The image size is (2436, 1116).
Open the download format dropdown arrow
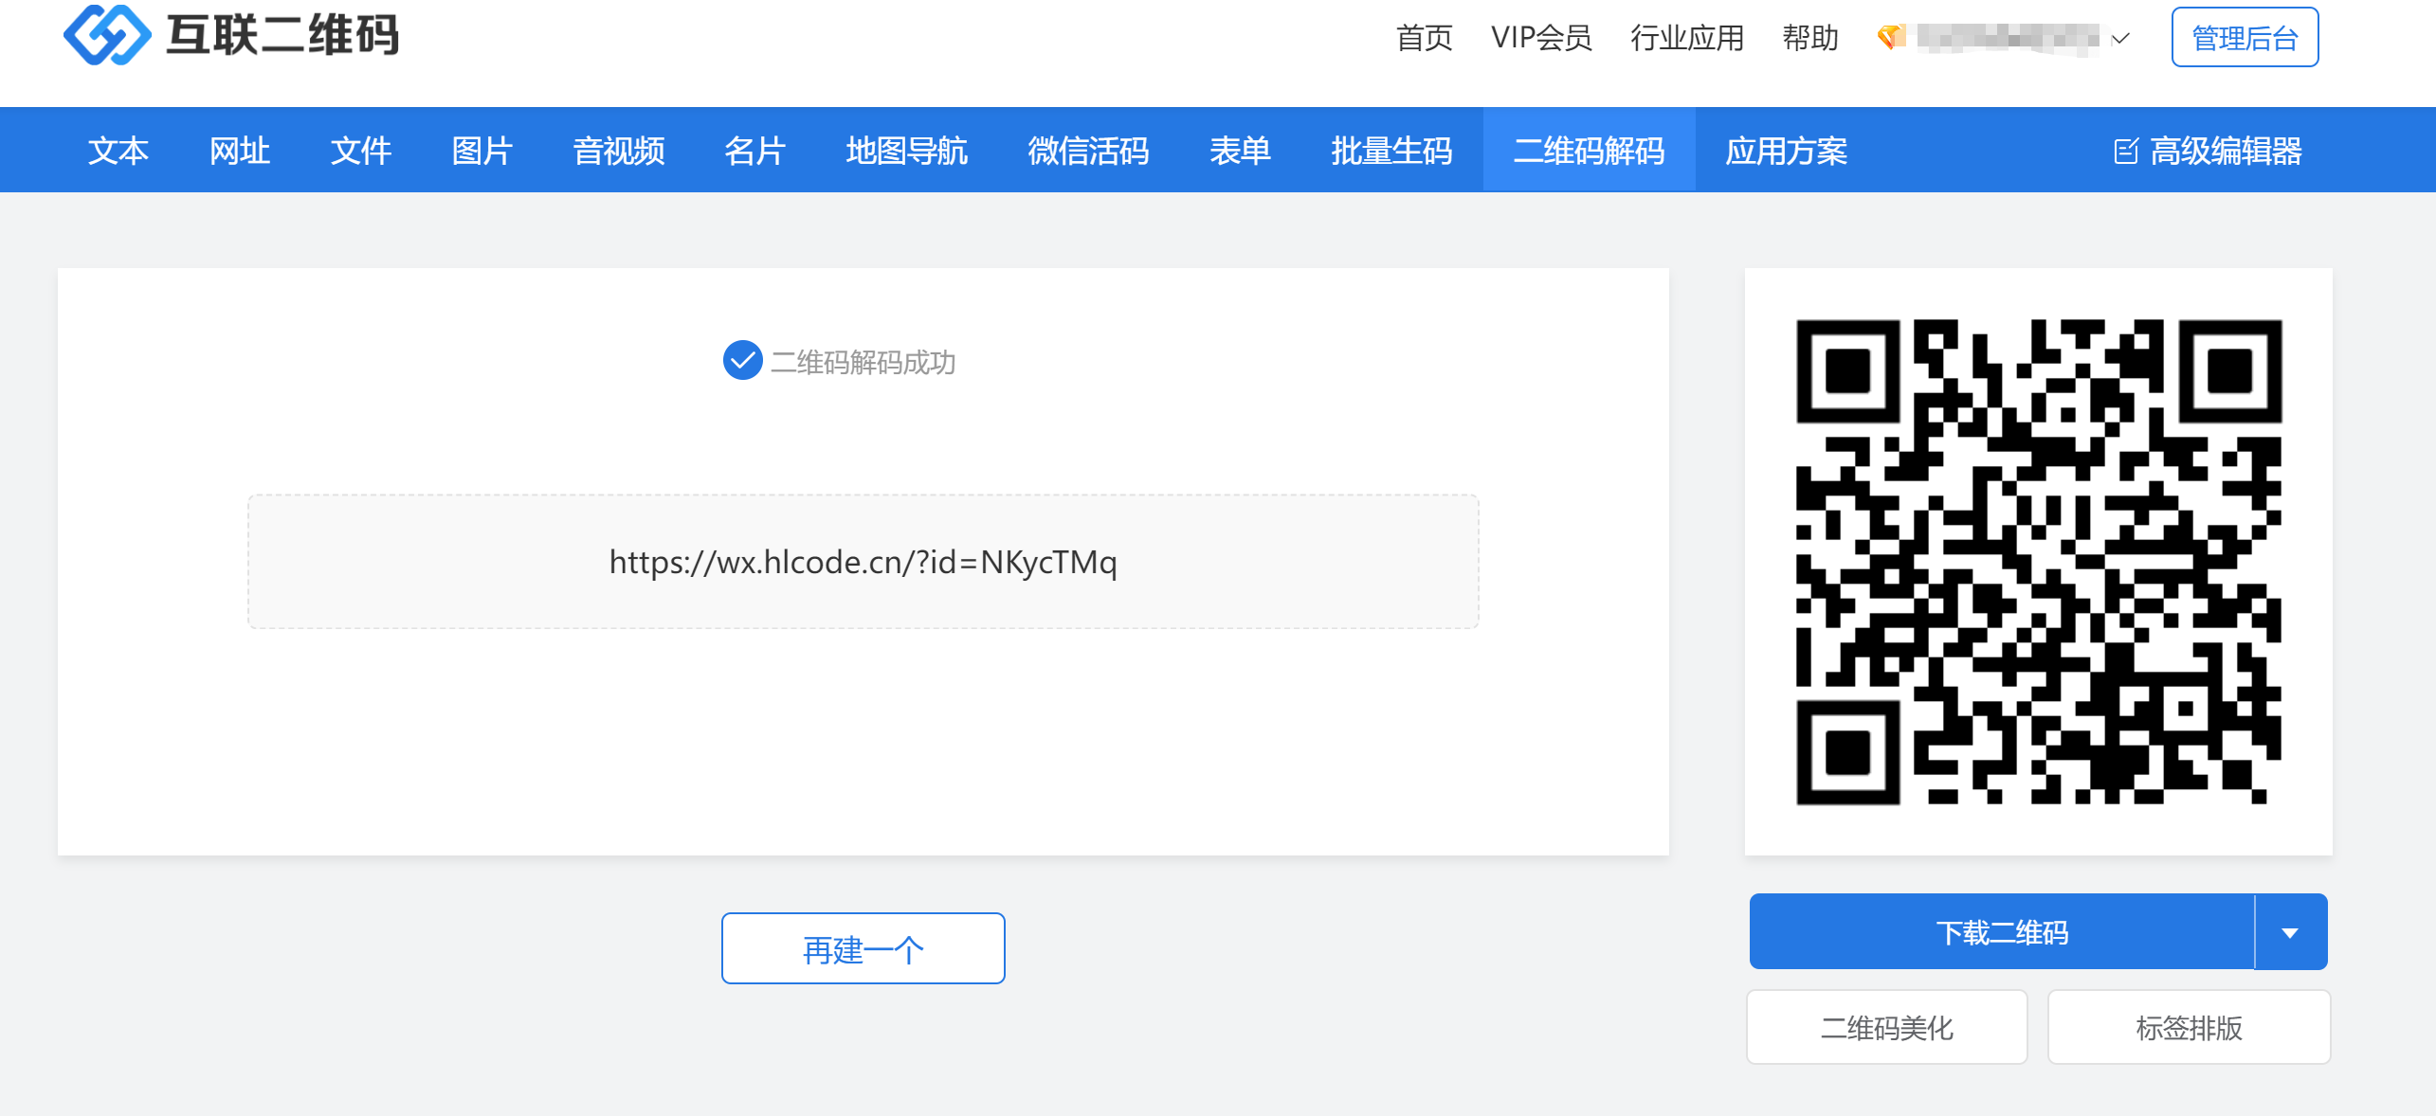click(x=2290, y=932)
